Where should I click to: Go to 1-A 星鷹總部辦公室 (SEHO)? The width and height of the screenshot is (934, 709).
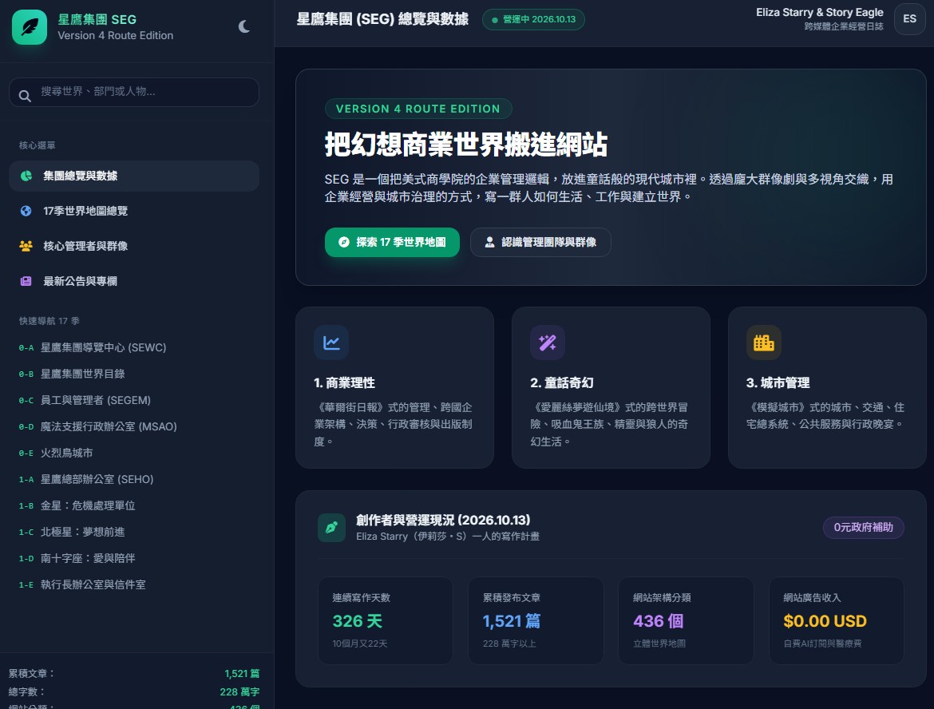pyautogui.click(x=134, y=479)
